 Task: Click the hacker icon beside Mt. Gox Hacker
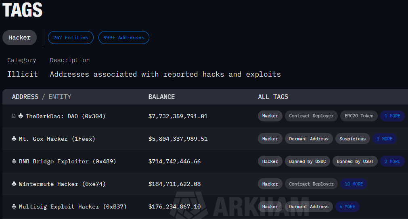click(14, 139)
